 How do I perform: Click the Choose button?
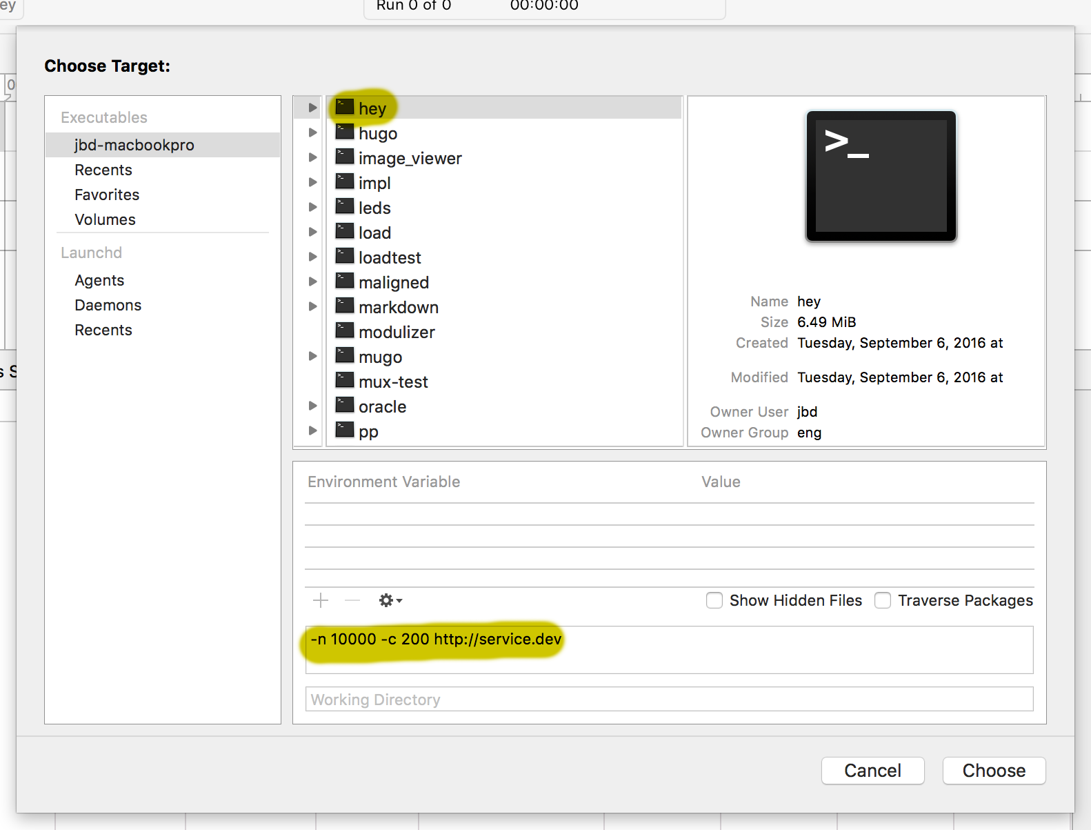(x=994, y=771)
